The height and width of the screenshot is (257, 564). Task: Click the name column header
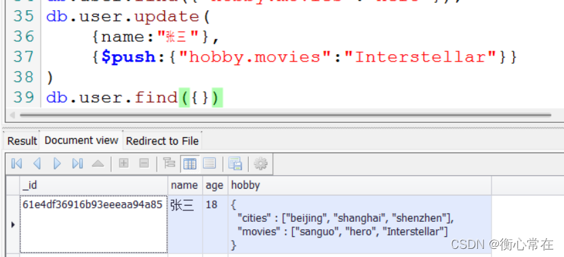point(185,185)
